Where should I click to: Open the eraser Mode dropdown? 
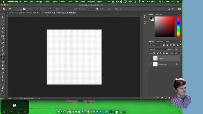(x=36, y=9)
